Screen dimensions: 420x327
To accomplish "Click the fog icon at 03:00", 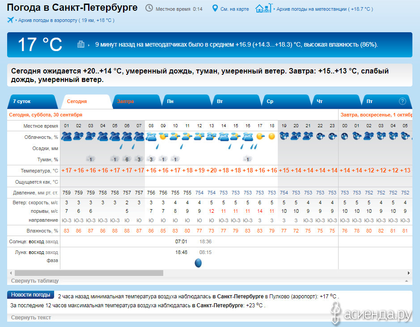I will 90,159.
